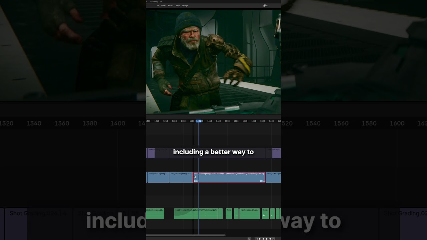427x240 pixels.
Task: Click frame 1380 on the timeline ruler
Action: point(174,121)
